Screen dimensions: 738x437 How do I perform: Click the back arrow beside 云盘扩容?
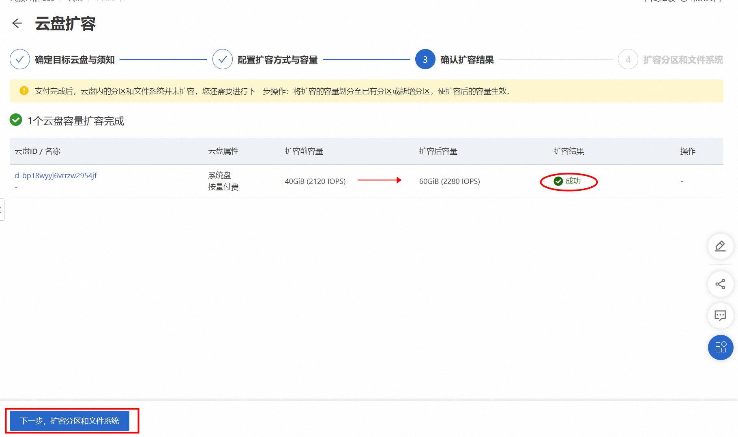[17, 23]
